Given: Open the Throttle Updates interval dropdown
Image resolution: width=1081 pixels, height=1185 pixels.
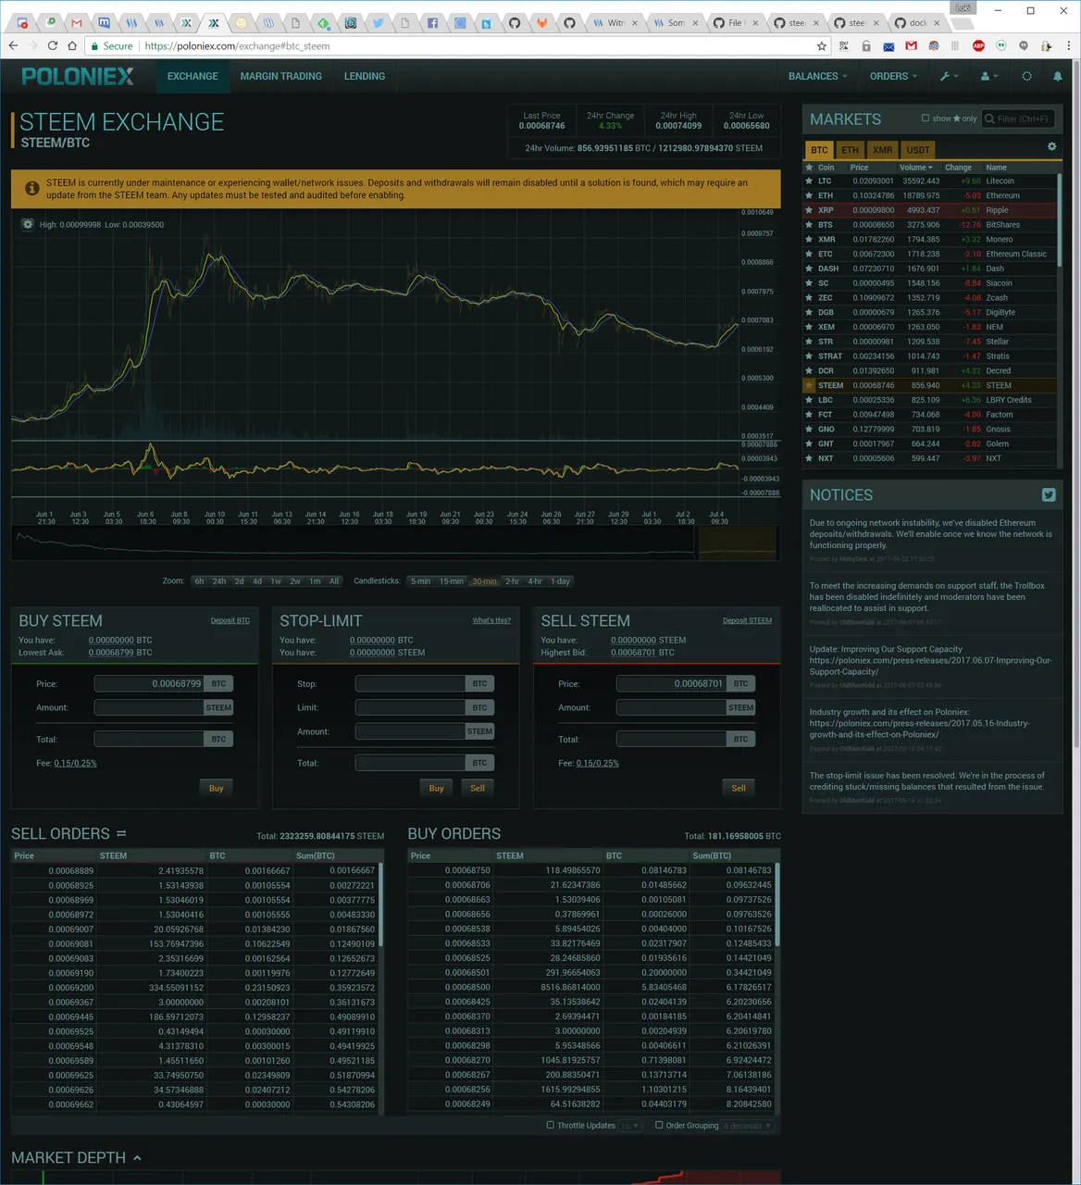Looking at the screenshot, I should pyautogui.click(x=629, y=1126).
